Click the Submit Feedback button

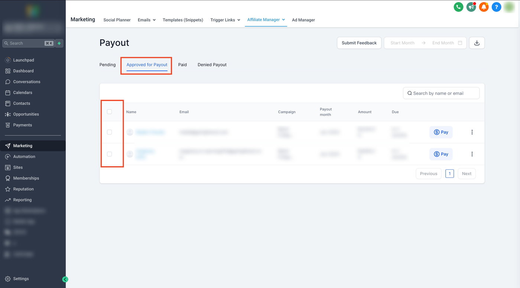click(x=359, y=43)
